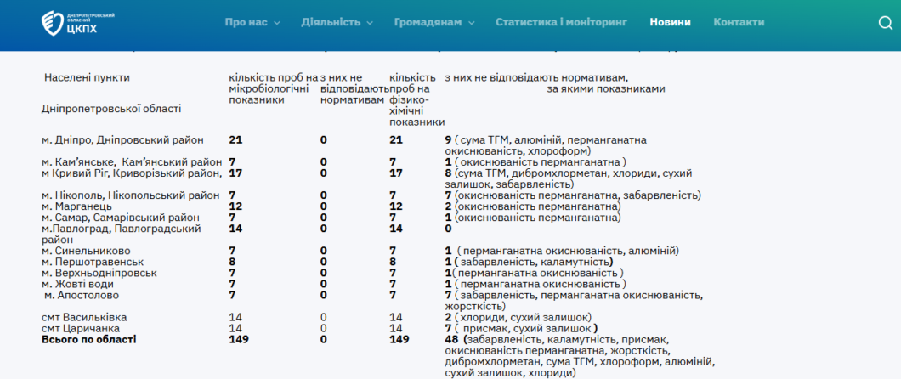Open the Контакти page link
Image resolution: width=901 pixels, height=379 pixels.
(739, 22)
